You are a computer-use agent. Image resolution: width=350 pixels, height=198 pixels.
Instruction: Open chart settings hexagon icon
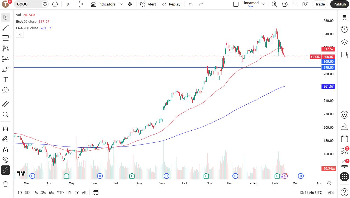[285, 4]
